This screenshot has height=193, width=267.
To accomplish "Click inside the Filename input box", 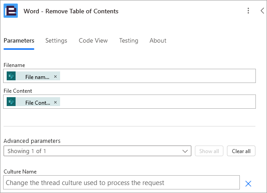I will point(158,76).
